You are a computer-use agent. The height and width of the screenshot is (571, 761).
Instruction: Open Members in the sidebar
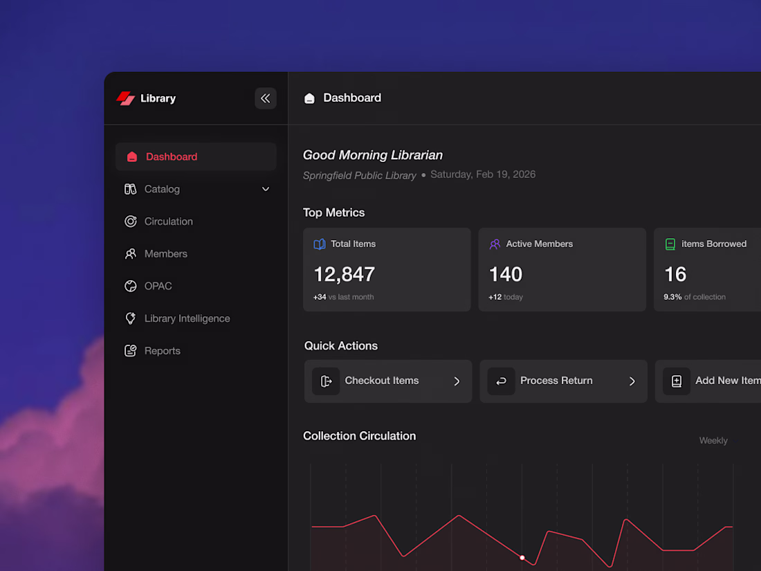(196, 254)
